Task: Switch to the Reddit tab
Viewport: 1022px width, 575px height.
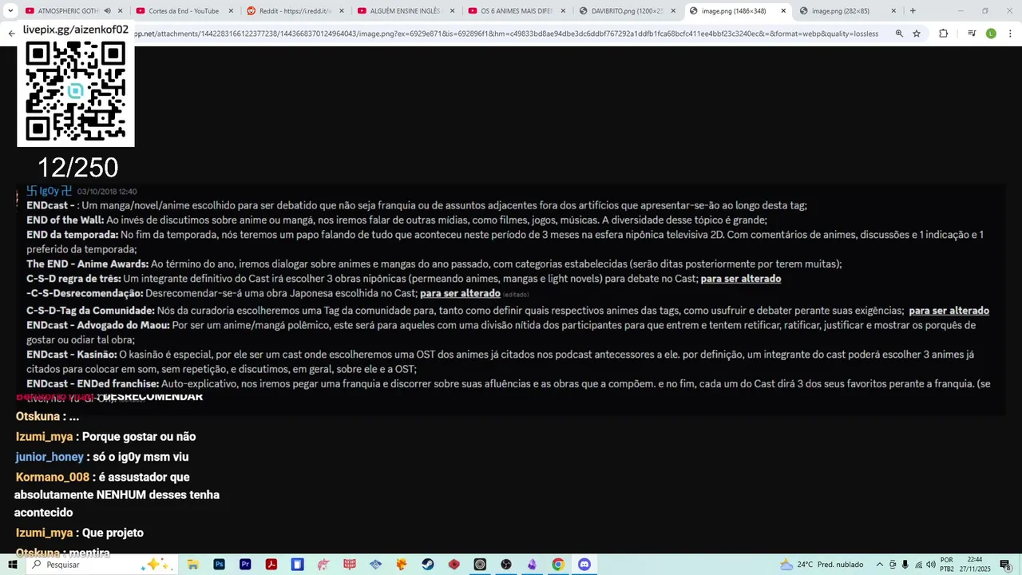Action: (x=294, y=11)
